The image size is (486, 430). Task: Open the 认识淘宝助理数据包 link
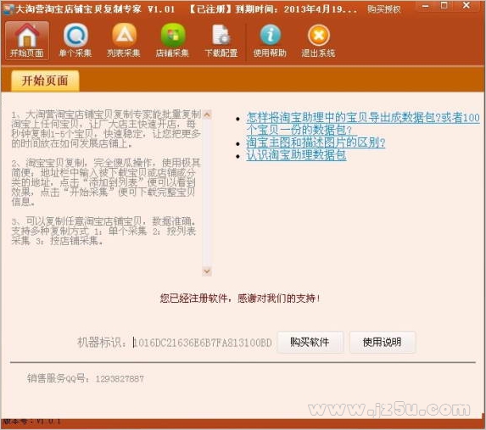296,155
